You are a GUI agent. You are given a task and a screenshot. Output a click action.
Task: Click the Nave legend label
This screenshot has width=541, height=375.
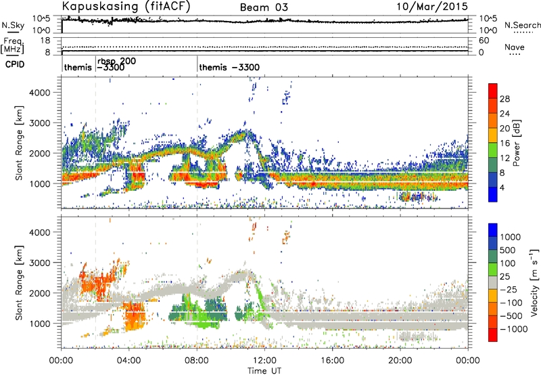pos(515,47)
